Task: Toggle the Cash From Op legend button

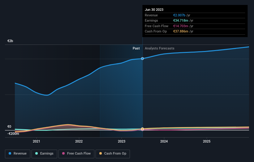Action: point(113,154)
